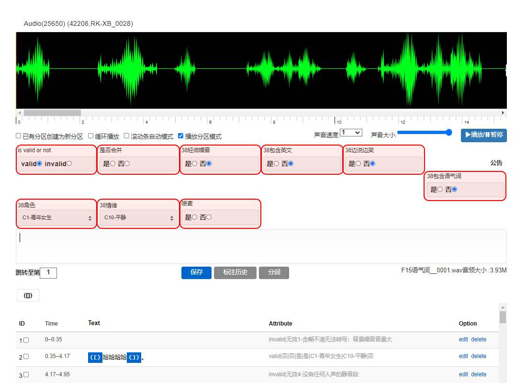Open the 38情绪 dropdown

coord(138,218)
